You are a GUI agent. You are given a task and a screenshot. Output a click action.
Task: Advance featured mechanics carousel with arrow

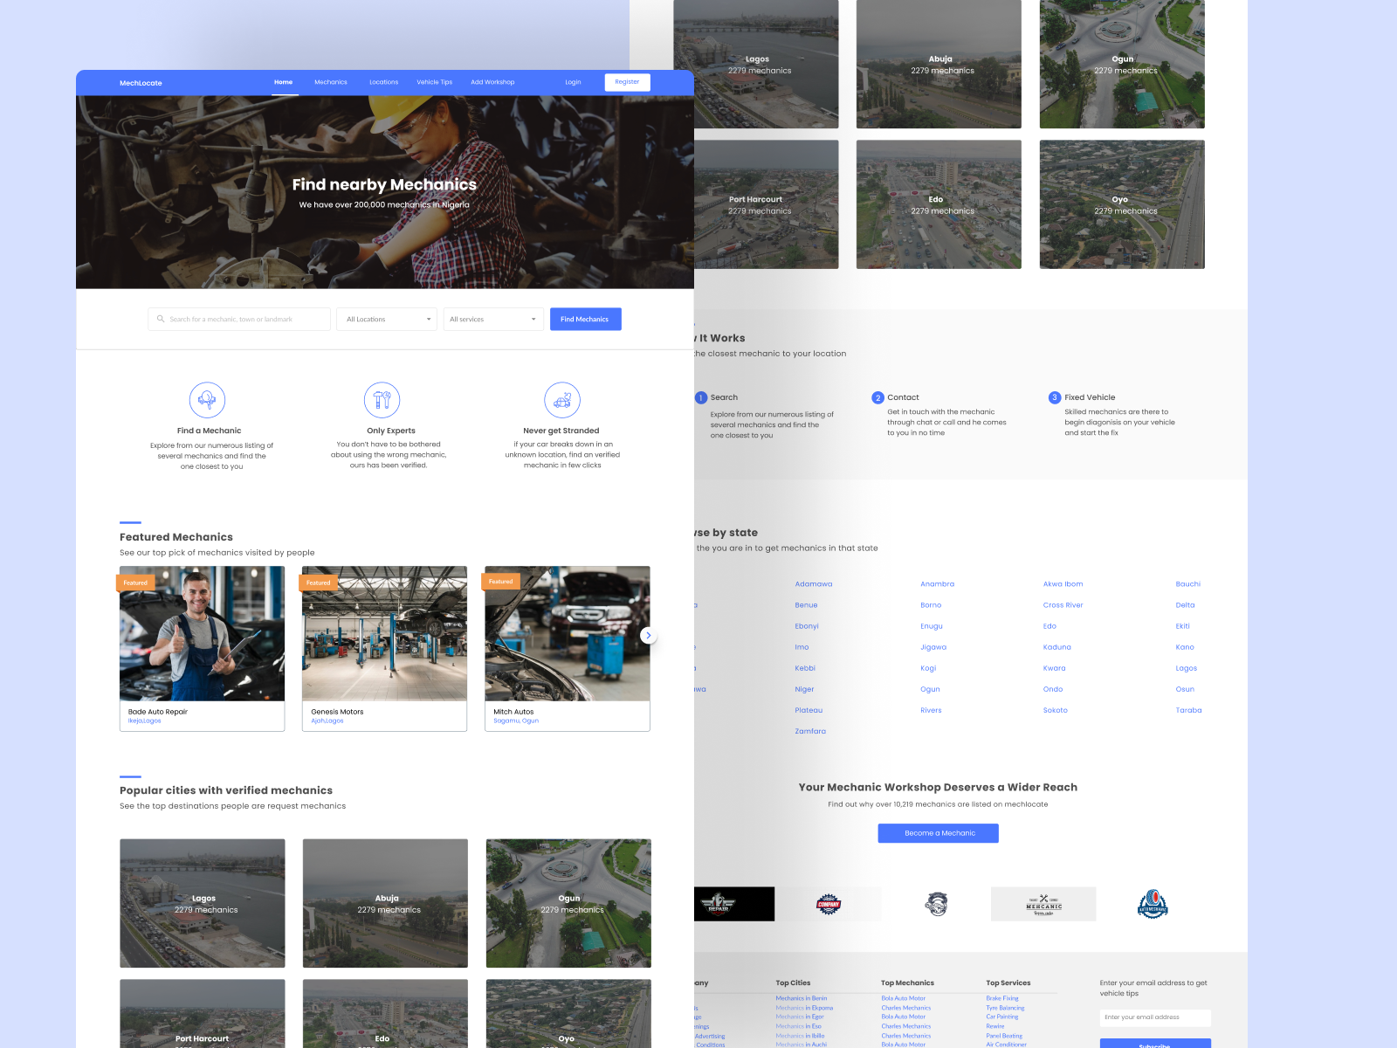click(648, 636)
